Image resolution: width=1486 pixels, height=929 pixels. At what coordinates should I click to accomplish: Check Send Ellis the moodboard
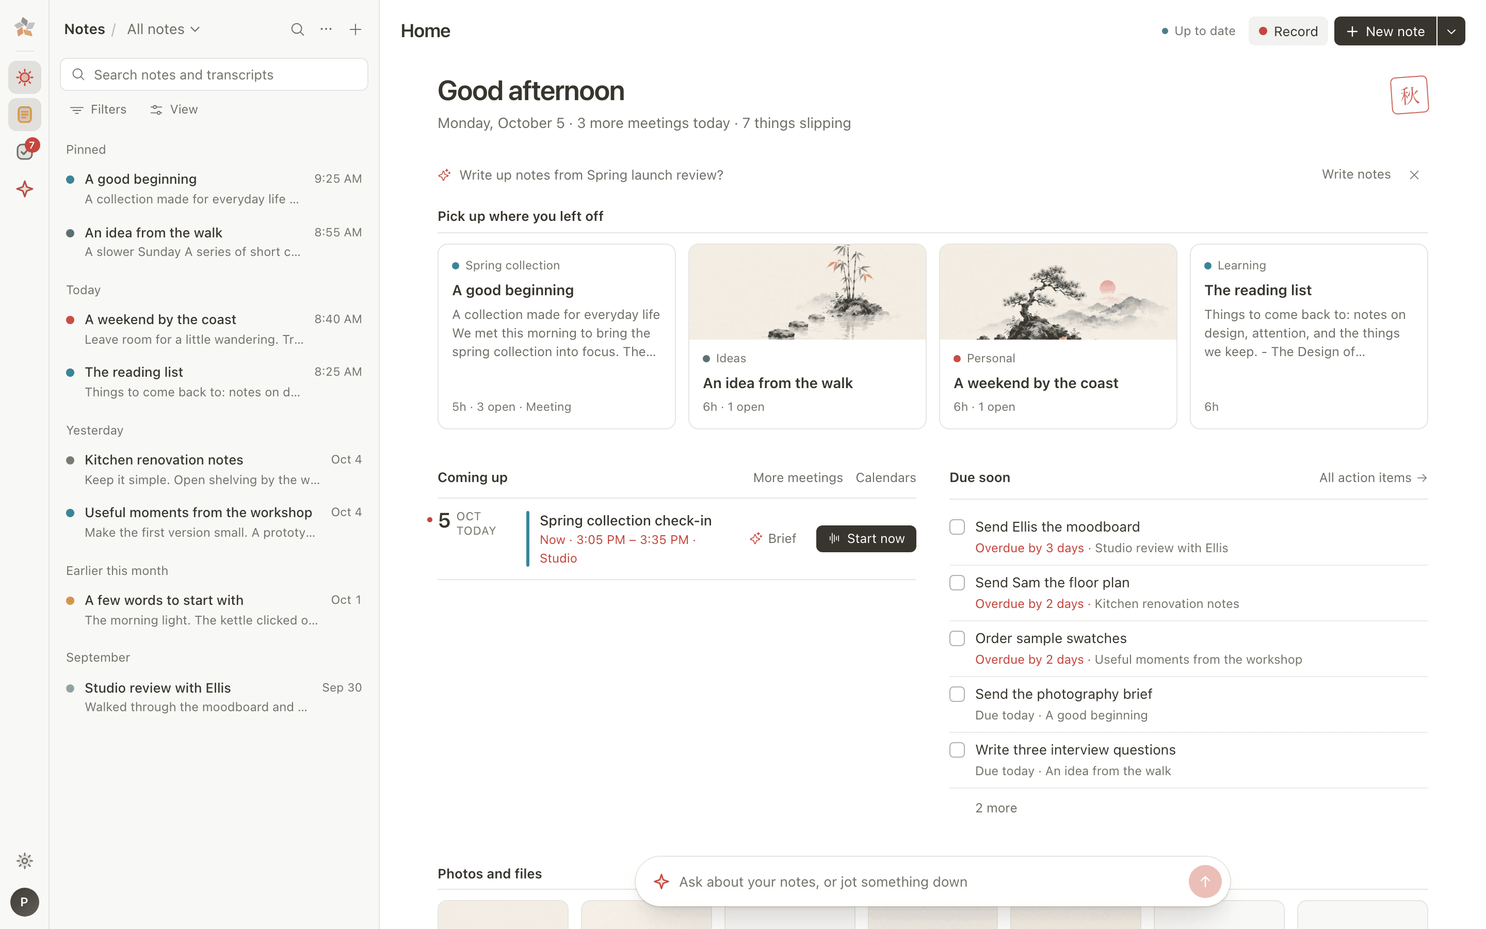tap(957, 527)
